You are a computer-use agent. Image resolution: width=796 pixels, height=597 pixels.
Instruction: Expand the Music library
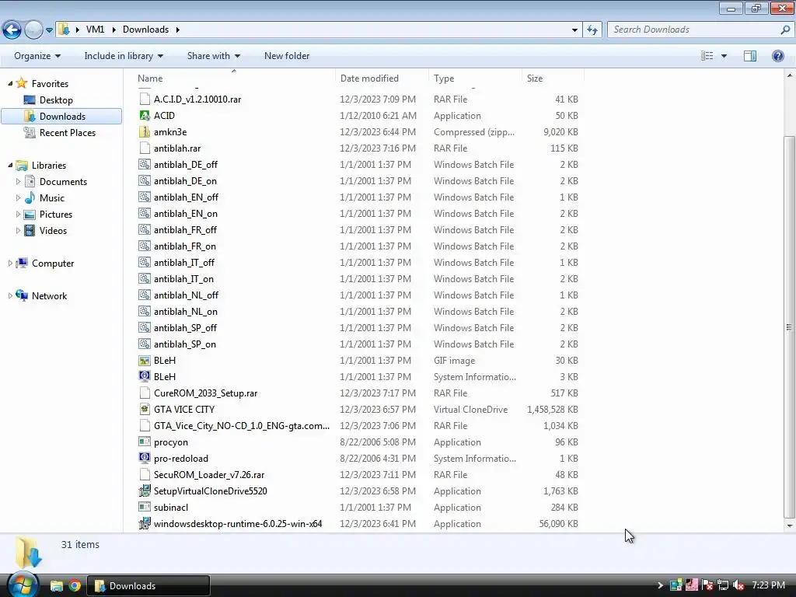19,198
